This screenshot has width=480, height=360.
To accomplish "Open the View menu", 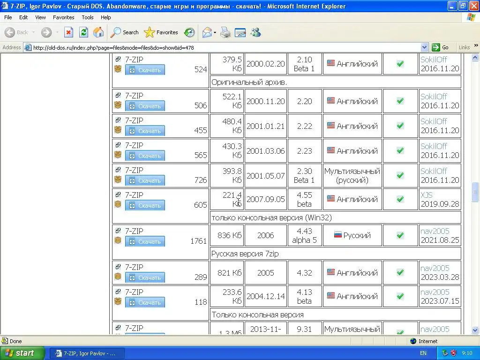I will [40, 17].
